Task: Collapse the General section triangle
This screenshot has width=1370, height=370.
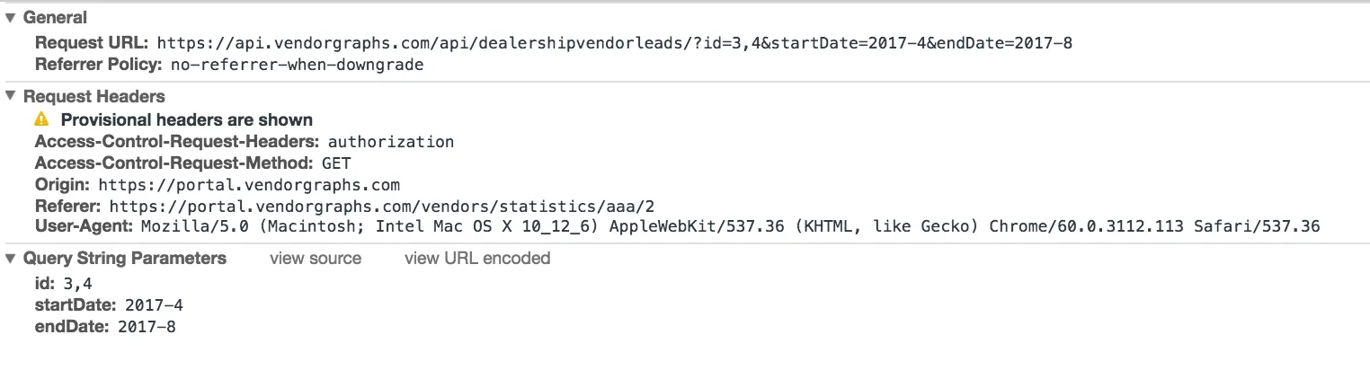Action: coord(10,18)
